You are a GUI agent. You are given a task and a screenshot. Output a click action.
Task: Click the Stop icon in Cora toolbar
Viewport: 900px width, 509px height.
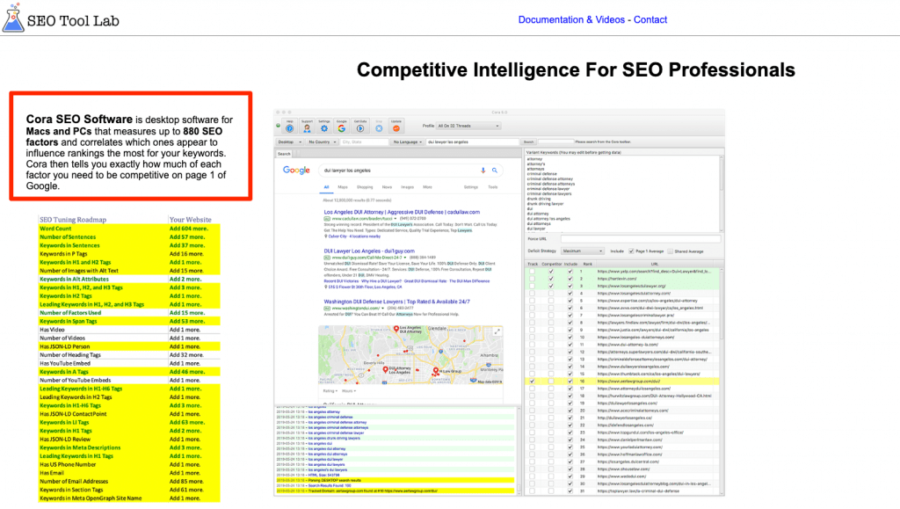pyautogui.click(x=379, y=127)
